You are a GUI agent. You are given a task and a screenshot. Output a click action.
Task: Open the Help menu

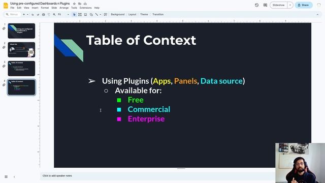tap(97, 8)
